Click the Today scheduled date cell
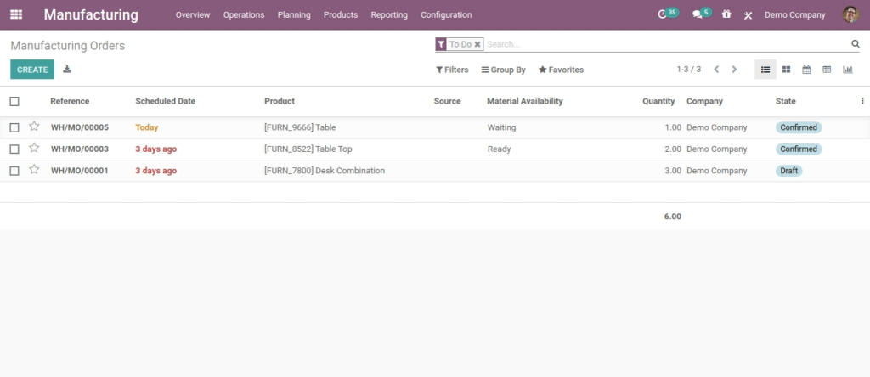The height and width of the screenshot is (377, 870). point(146,127)
